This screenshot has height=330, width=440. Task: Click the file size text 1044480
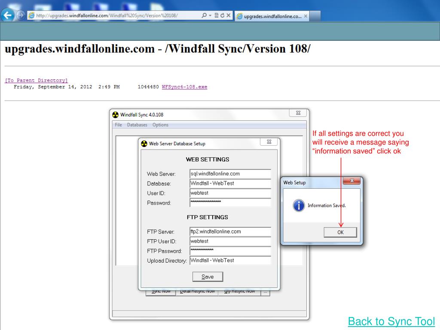(x=148, y=87)
